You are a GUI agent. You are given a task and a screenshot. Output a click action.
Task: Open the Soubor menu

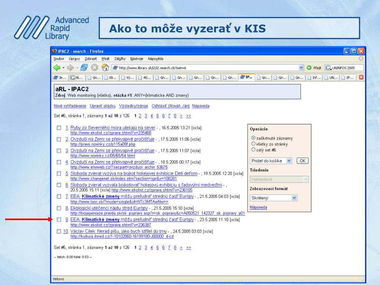(x=59, y=59)
